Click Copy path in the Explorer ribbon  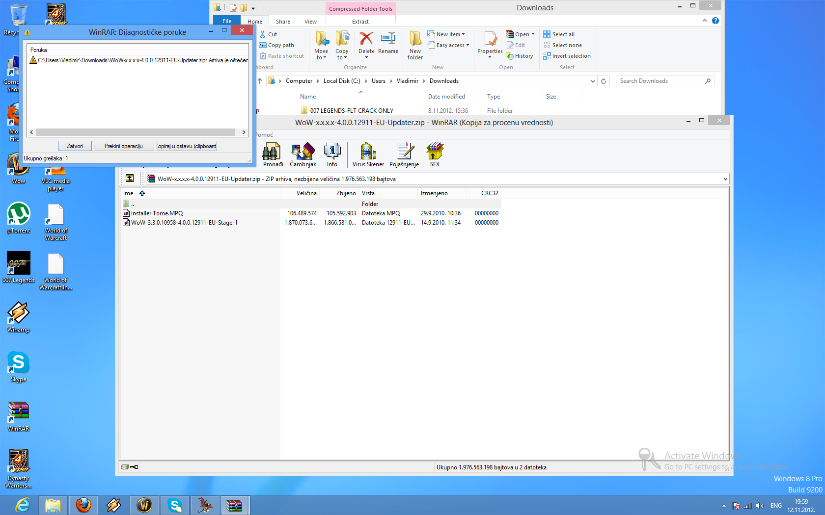click(x=276, y=45)
